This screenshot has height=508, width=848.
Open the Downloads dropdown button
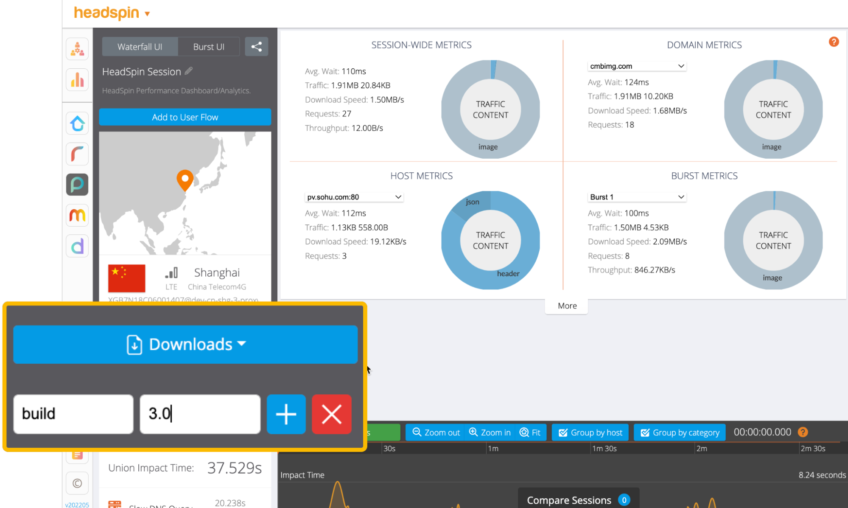click(185, 344)
